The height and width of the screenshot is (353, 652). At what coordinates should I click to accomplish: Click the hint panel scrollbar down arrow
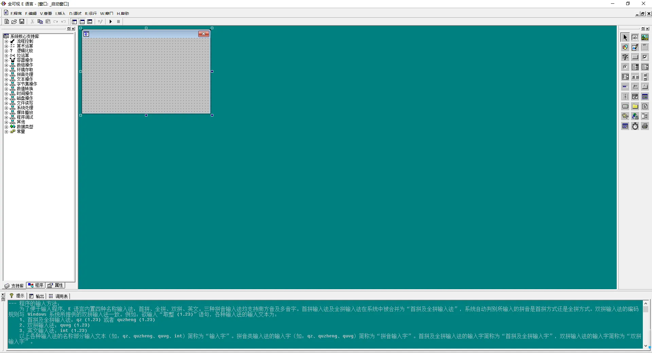tap(646, 346)
